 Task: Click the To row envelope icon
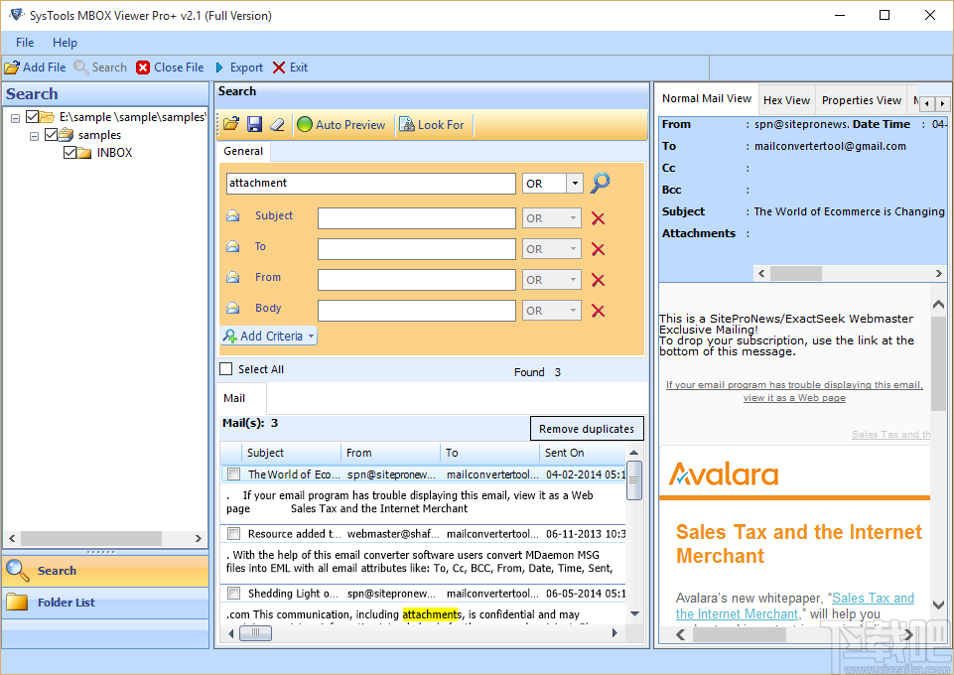coord(233,246)
